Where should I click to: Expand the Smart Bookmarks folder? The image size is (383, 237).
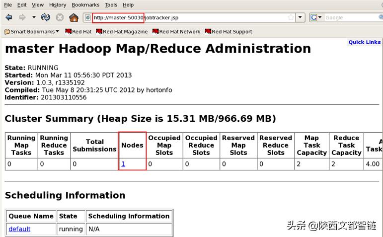click(x=32, y=31)
